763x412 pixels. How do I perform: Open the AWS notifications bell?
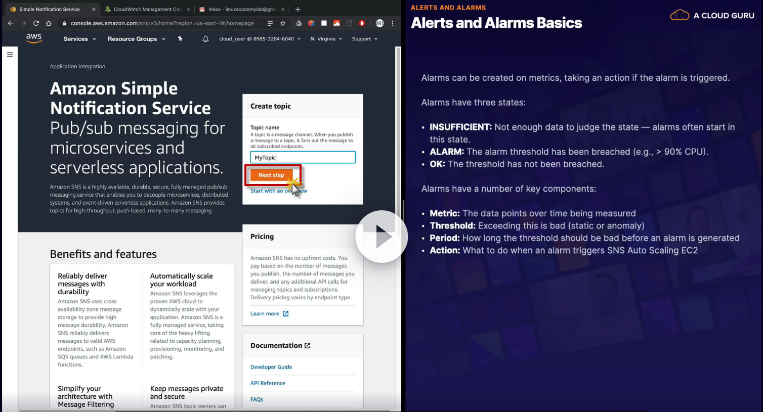coord(205,39)
